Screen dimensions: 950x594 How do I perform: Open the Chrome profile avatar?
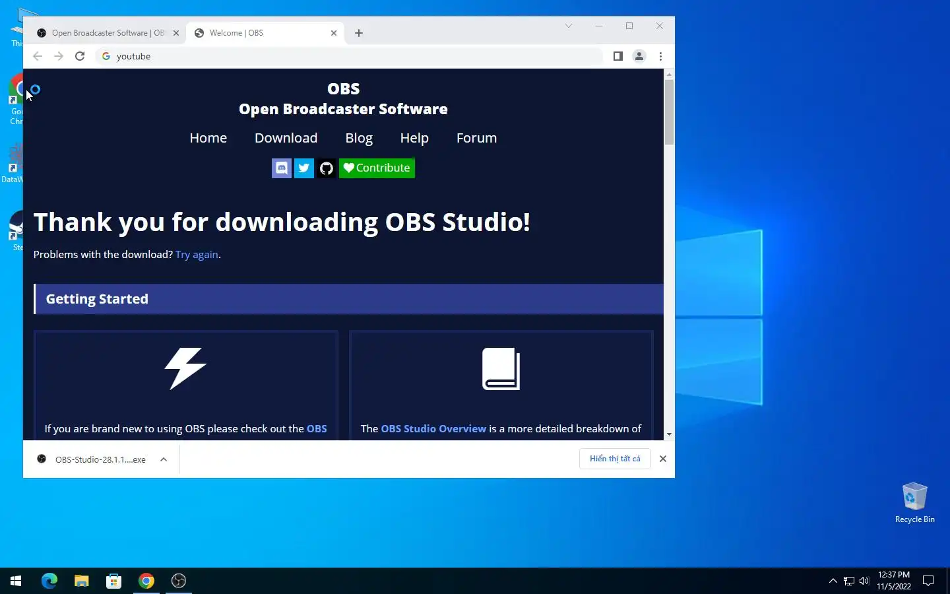point(639,56)
